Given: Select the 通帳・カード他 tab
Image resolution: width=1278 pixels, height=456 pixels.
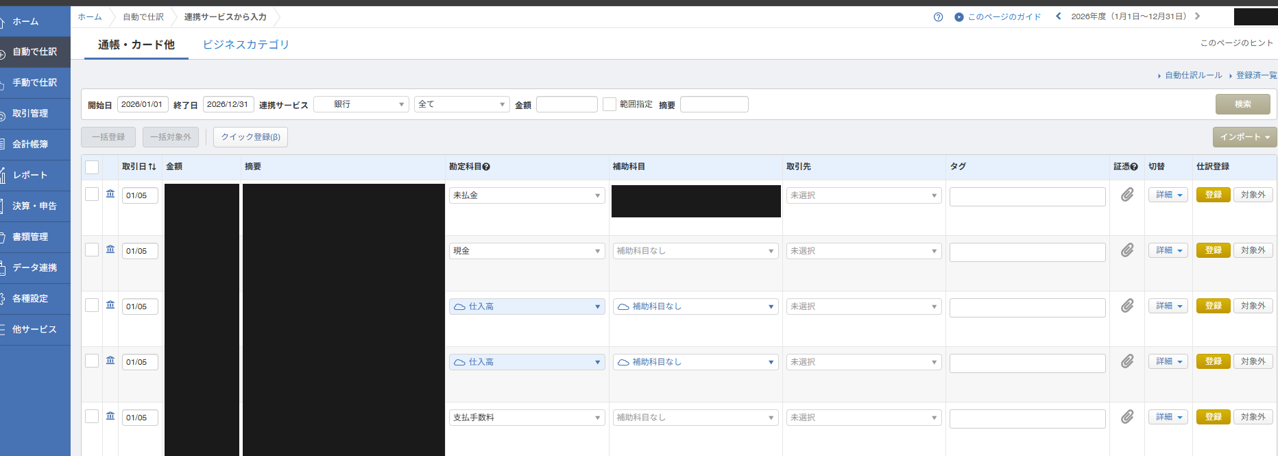Looking at the screenshot, I should click(x=136, y=45).
